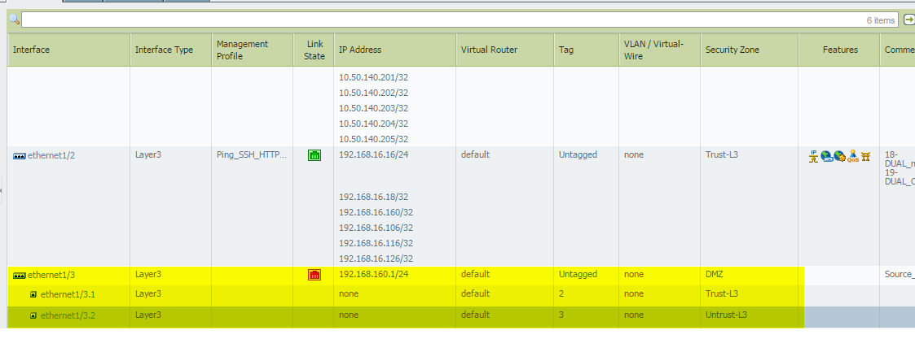The height and width of the screenshot is (352, 915).
Task: Click the 6 items count label
Action: point(881,20)
